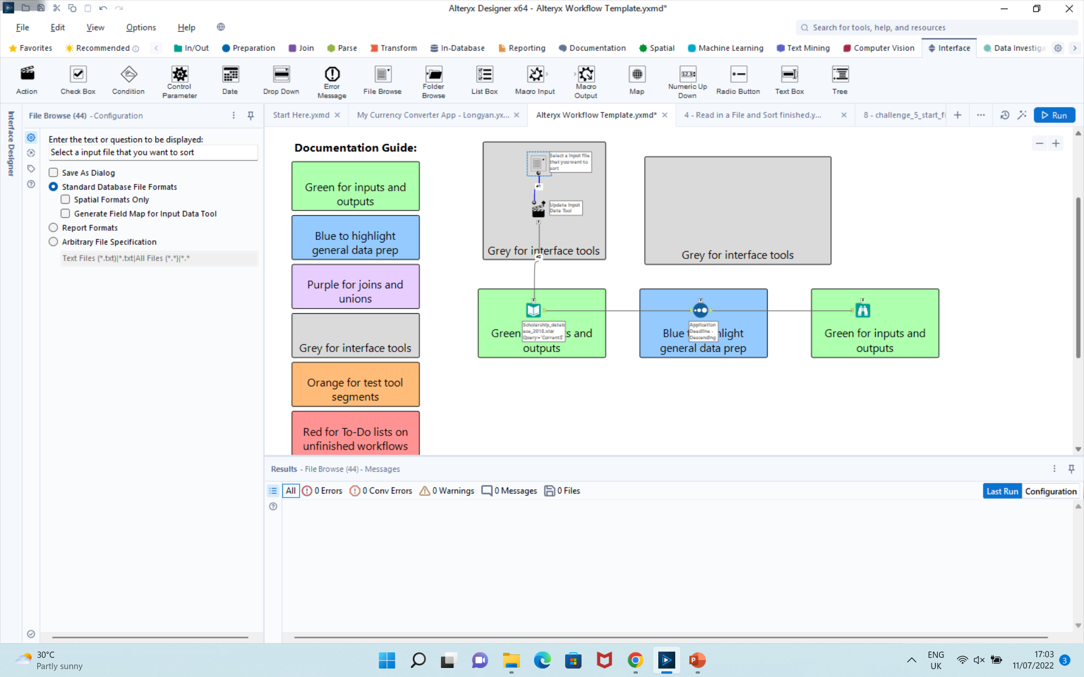Edit the question text input field
1084x677 pixels.
153,152
